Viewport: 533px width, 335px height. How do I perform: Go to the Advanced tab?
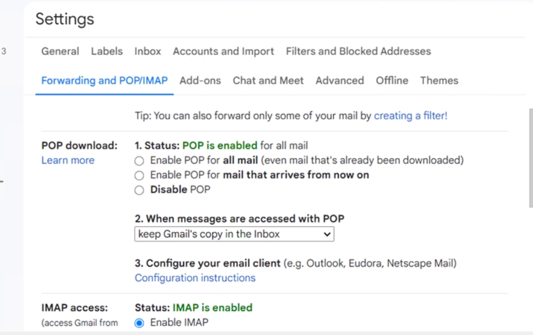[x=340, y=81]
